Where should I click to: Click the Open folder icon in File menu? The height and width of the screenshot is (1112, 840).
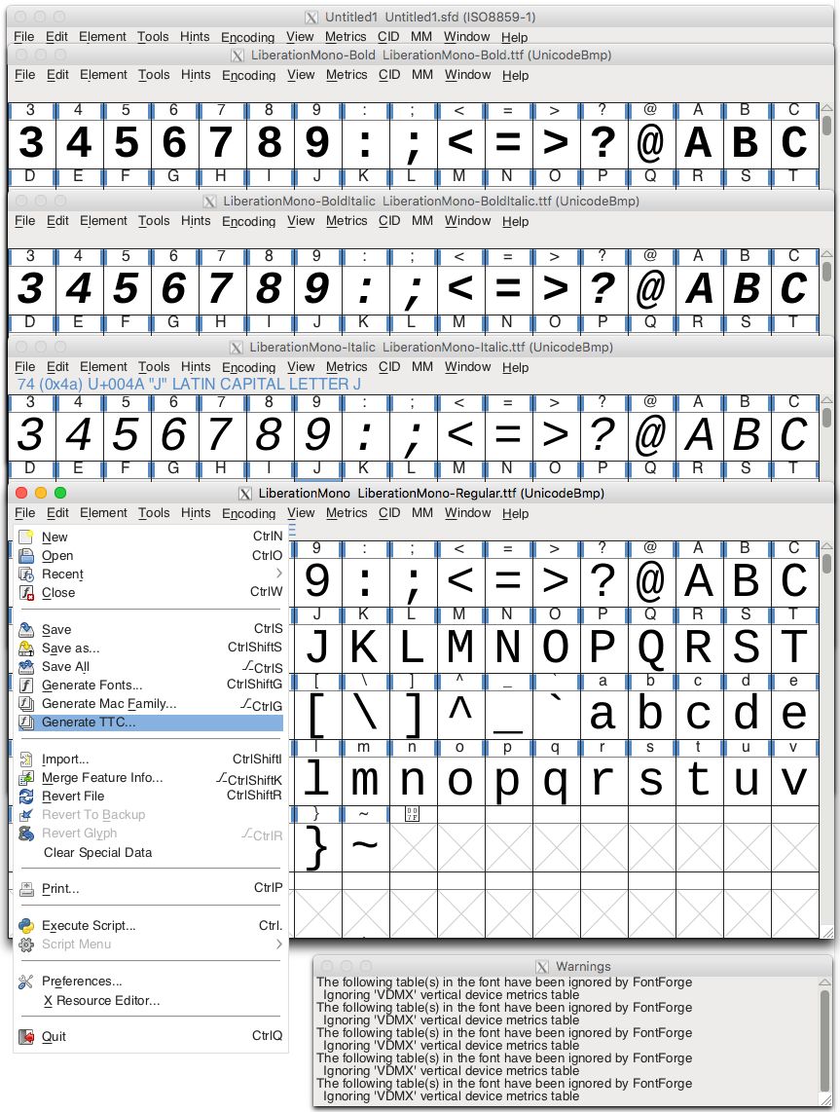coord(26,555)
